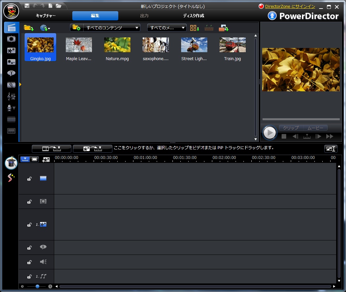This screenshot has height=292, width=346.
Task: Open the すべてのメ... media filter dropdown
Action: coord(167,28)
